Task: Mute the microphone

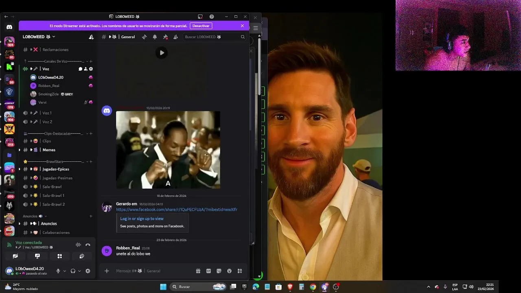Action: click(x=58, y=271)
